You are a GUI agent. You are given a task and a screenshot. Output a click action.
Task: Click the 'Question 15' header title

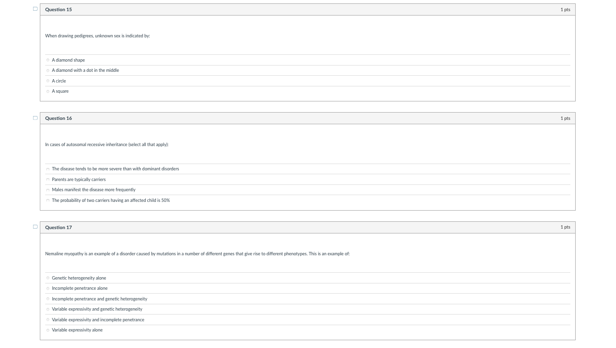click(x=58, y=10)
